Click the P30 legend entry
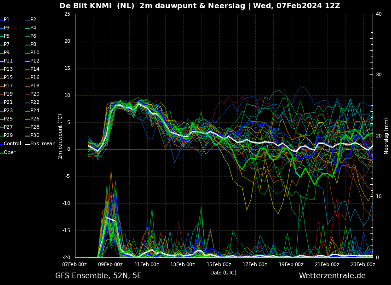The image size is (391, 285). 33,135
